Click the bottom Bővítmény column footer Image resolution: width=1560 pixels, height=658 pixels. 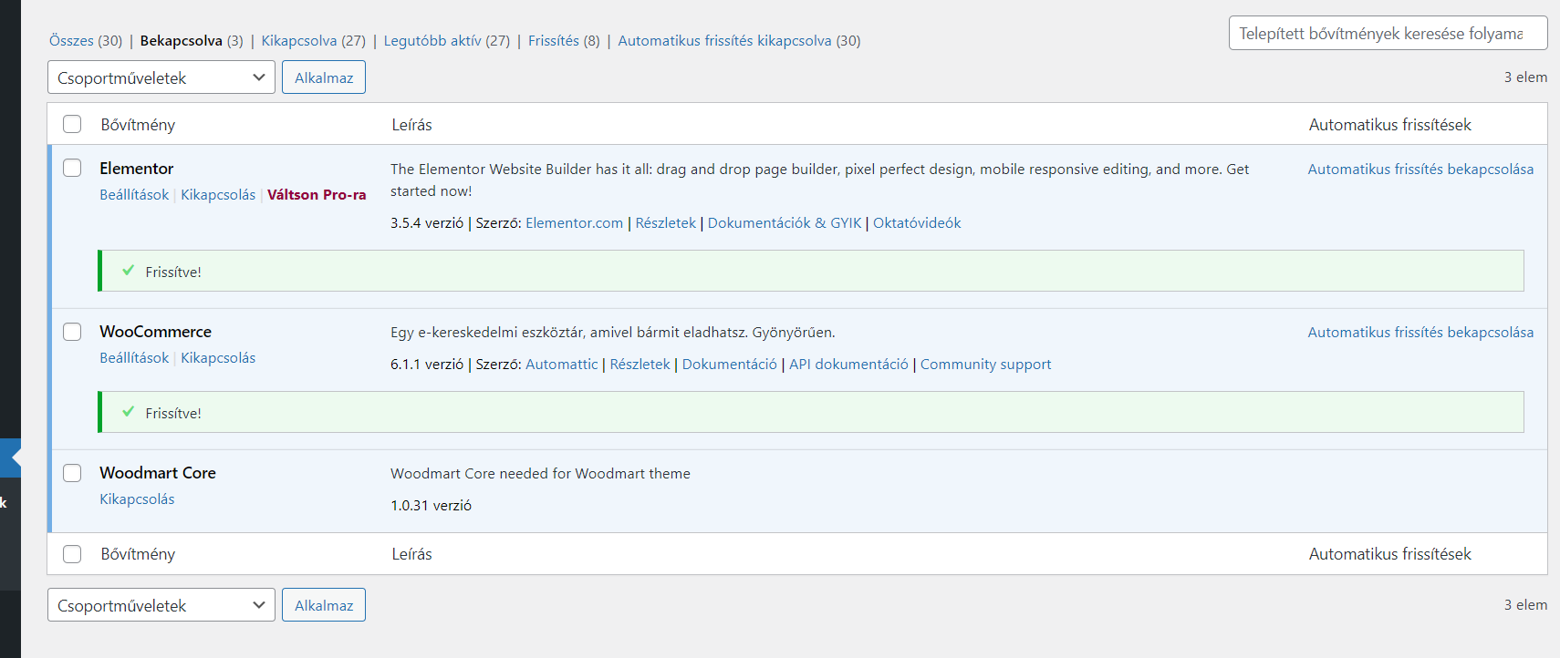tap(138, 553)
